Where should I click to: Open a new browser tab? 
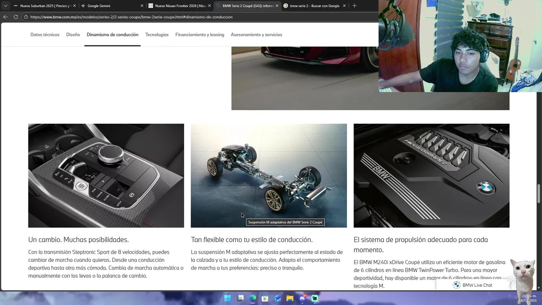pyautogui.click(x=354, y=6)
